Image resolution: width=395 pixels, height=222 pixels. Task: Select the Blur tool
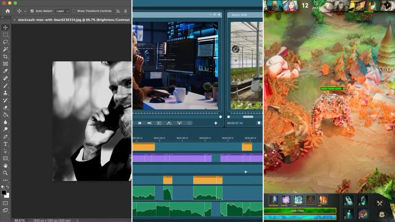(5, 122)
